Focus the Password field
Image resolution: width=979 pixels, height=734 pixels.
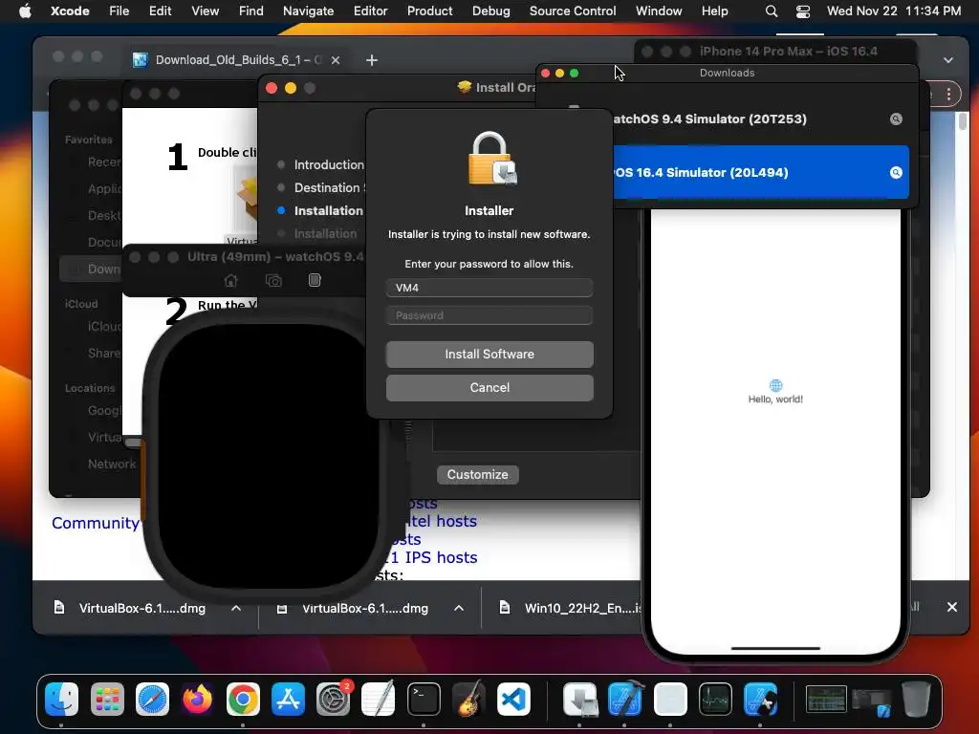[489, 315]
